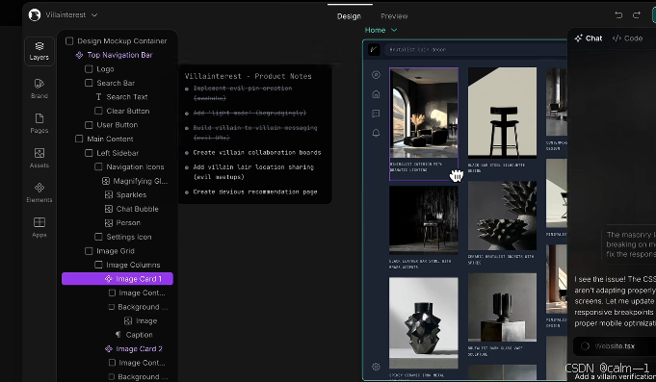Click the box icon for Design Mockup Container

[x=69, y=41]
